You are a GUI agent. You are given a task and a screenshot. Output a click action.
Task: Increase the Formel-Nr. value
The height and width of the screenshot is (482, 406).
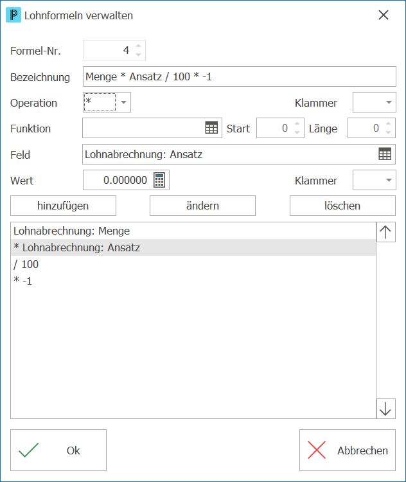(x=138, y=46)
